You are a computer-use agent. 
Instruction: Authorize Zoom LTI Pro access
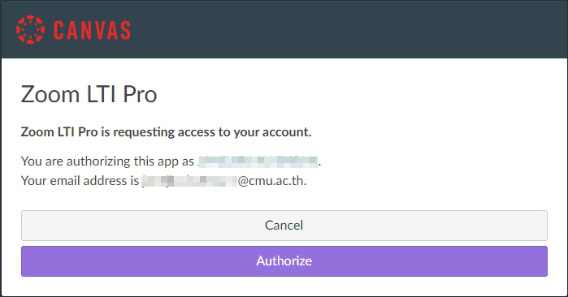(x=284, y=261)
